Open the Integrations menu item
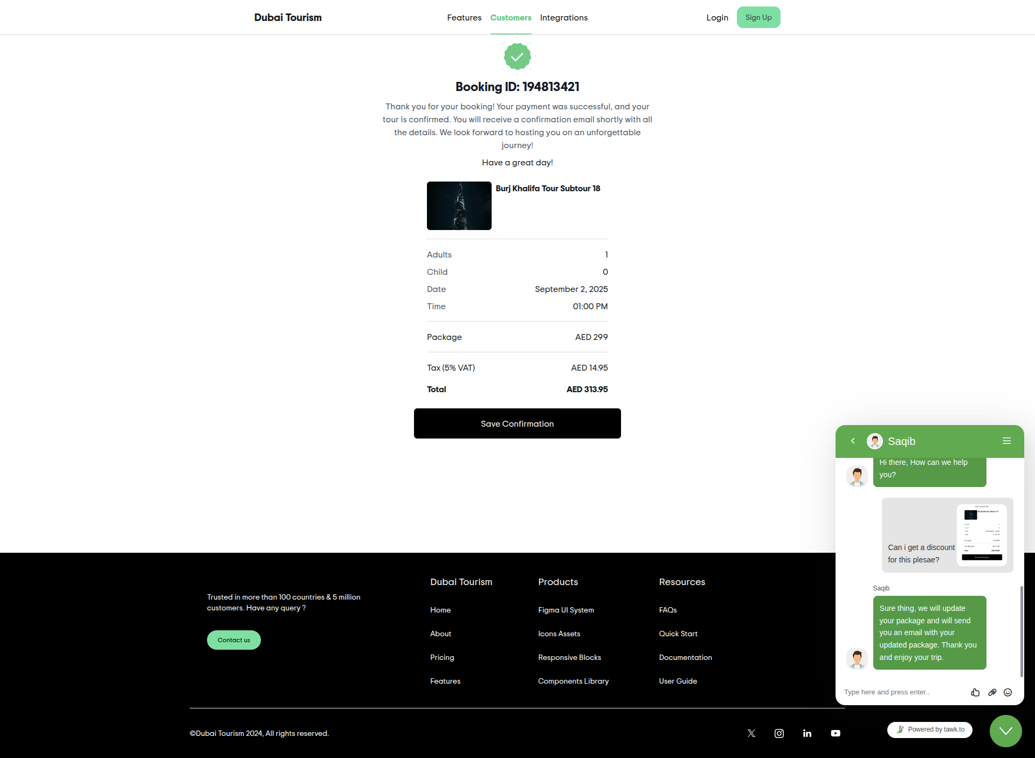The width and height of the screenshot is (1035, 758). 563,17
